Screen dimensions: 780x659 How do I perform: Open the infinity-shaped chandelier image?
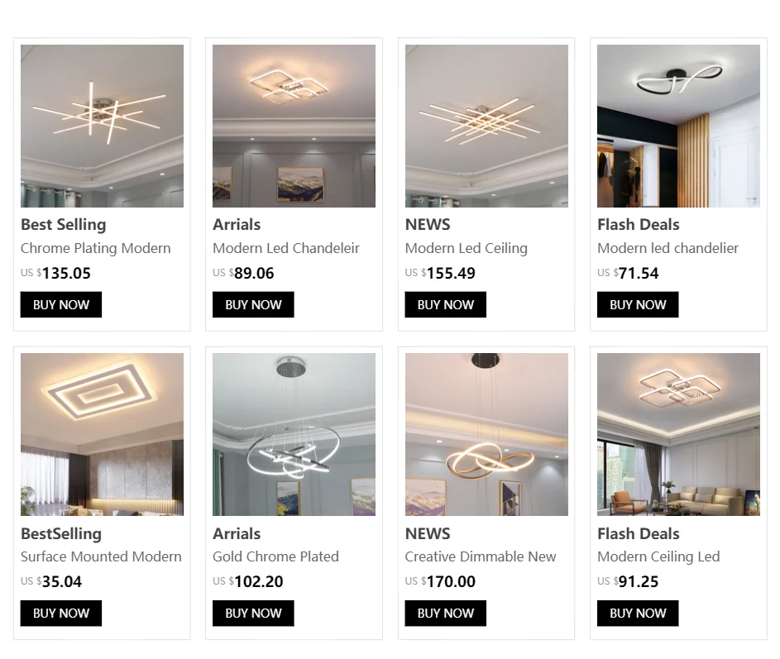[x=678, y=126]
